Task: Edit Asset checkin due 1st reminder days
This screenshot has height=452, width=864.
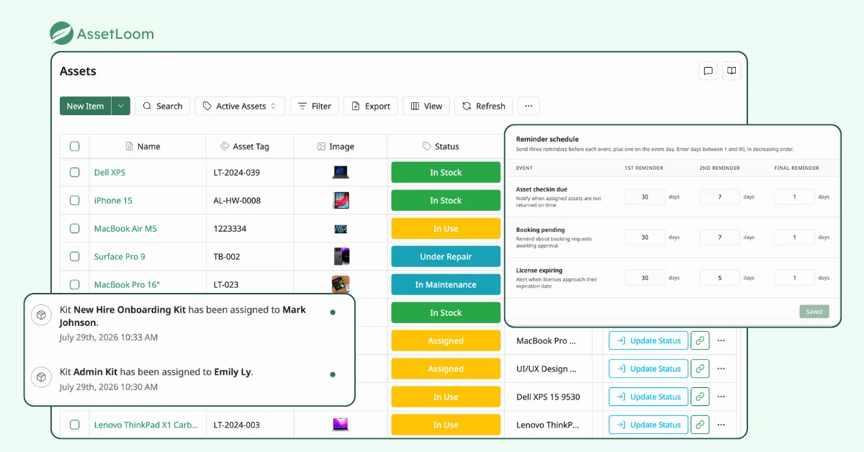Action: (x=644, y=196)
